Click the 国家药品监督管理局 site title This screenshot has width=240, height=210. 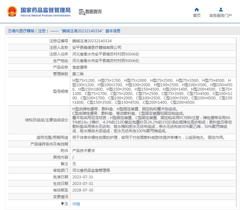point(45,10)
